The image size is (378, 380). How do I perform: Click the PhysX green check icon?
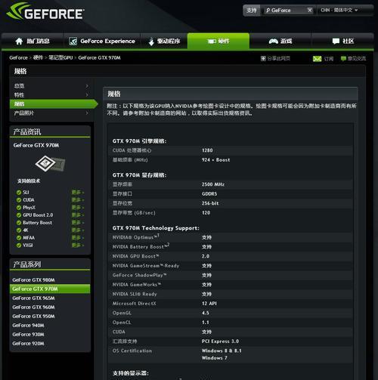19,208
